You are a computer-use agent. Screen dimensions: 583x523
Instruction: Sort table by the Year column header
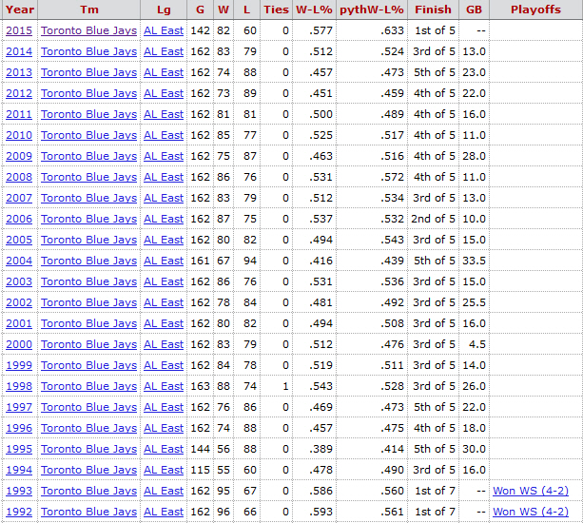click(19, 10)
